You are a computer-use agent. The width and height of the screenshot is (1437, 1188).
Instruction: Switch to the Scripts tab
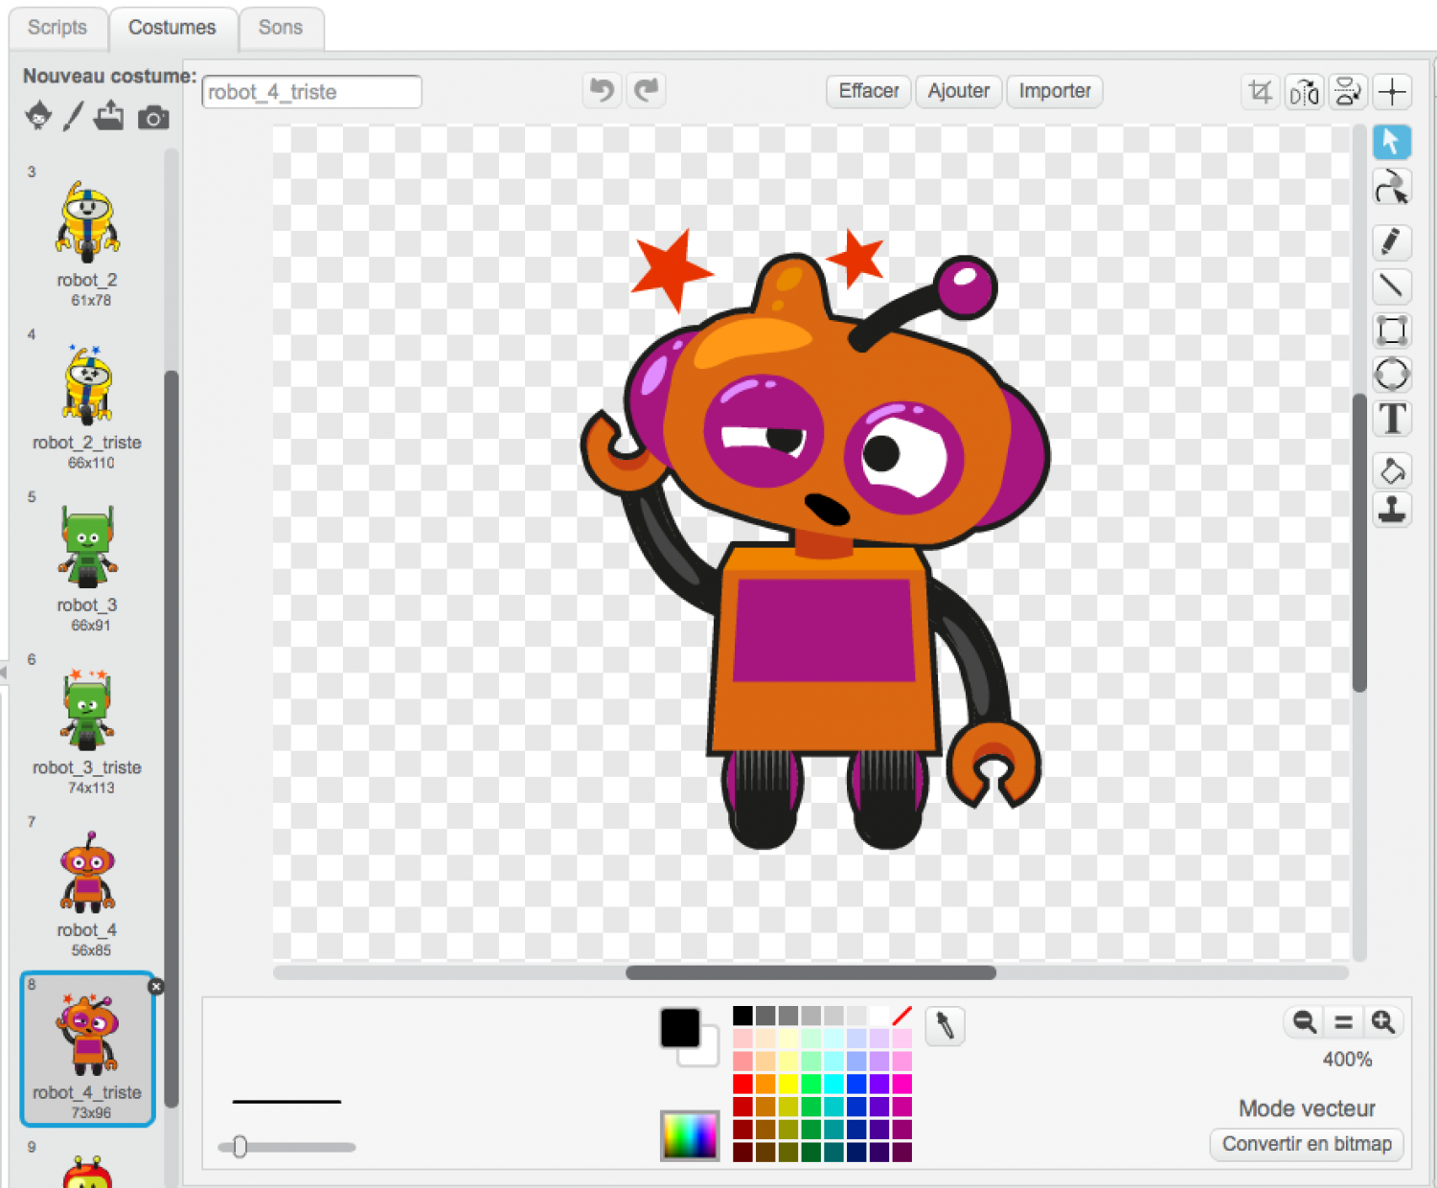pyautogui.click(x=57, y=27)
